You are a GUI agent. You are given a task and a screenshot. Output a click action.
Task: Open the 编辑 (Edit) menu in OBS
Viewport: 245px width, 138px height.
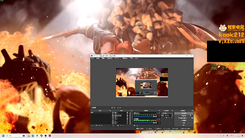pos(98,58)
